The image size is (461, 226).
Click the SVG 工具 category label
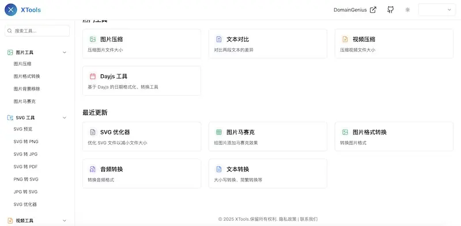pyautogui.click(x=25, y=118)
